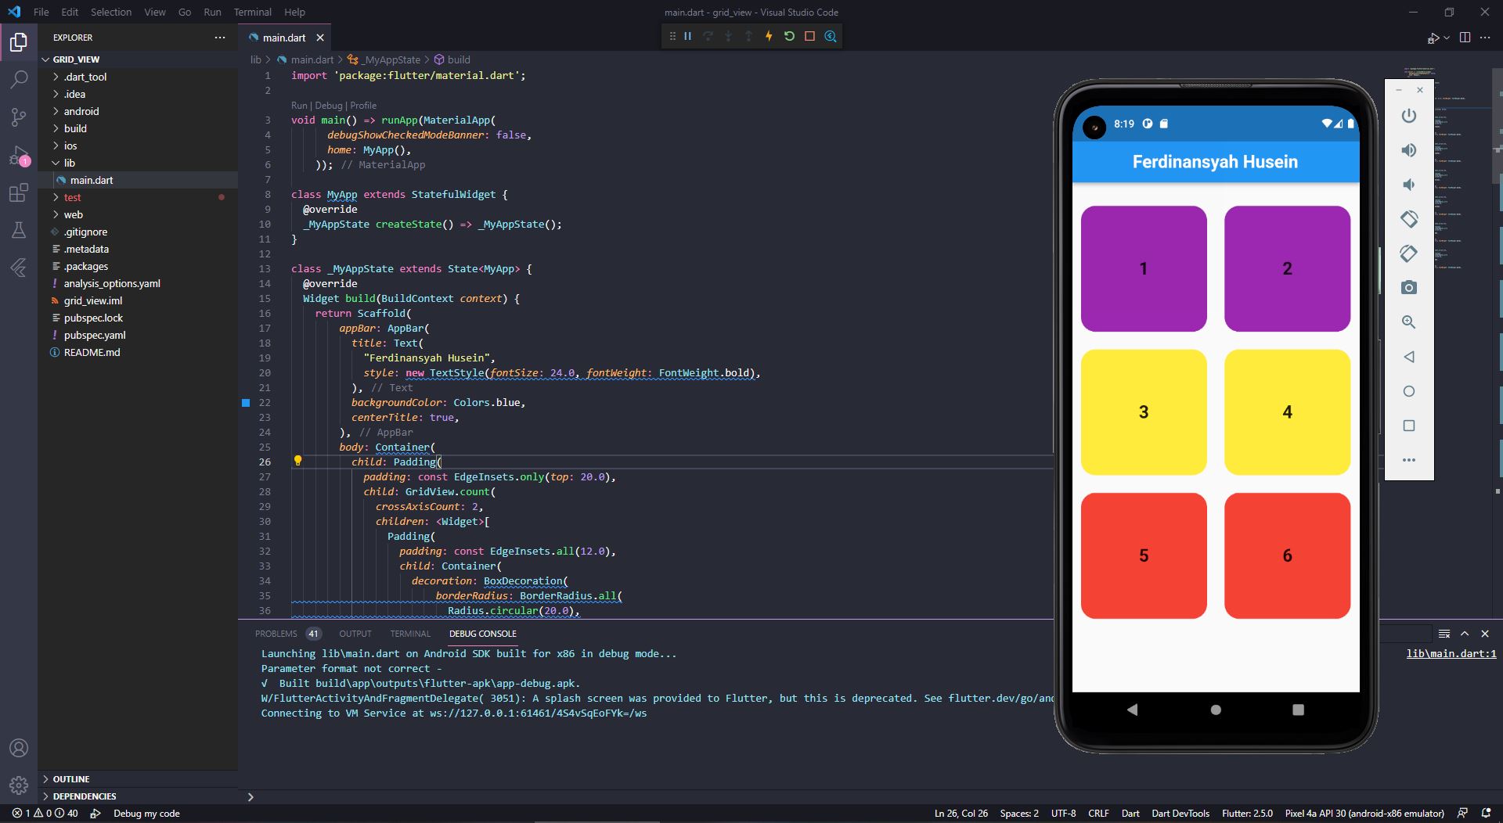Restart the debug session
Image resolution: width=1503 pixels, height=823 pixels.
(x=790, y=36)
